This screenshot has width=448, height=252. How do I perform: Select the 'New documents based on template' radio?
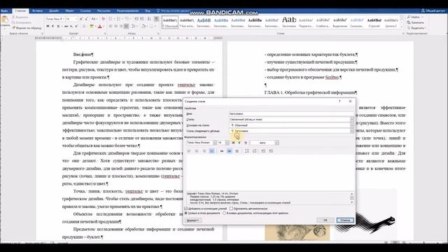(x=224, y=213)
